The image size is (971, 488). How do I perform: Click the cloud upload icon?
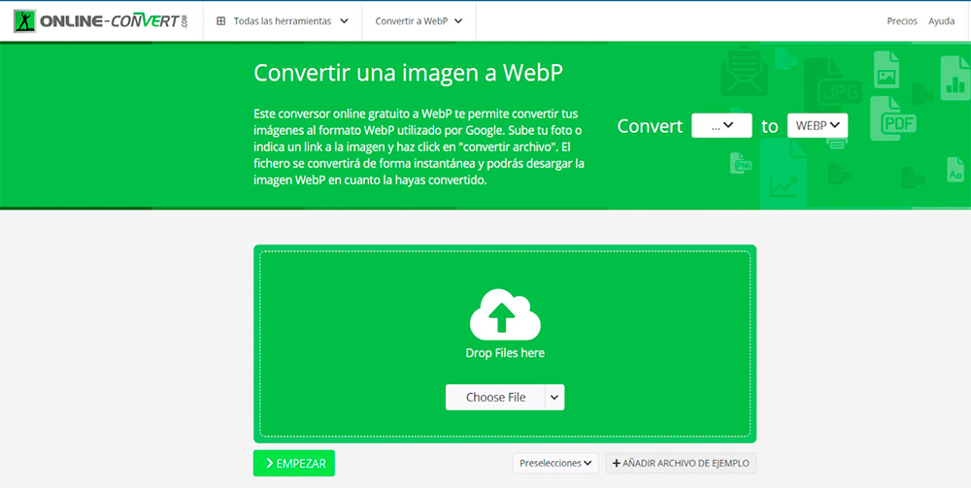pyautogui.click(x=505, y=314)
